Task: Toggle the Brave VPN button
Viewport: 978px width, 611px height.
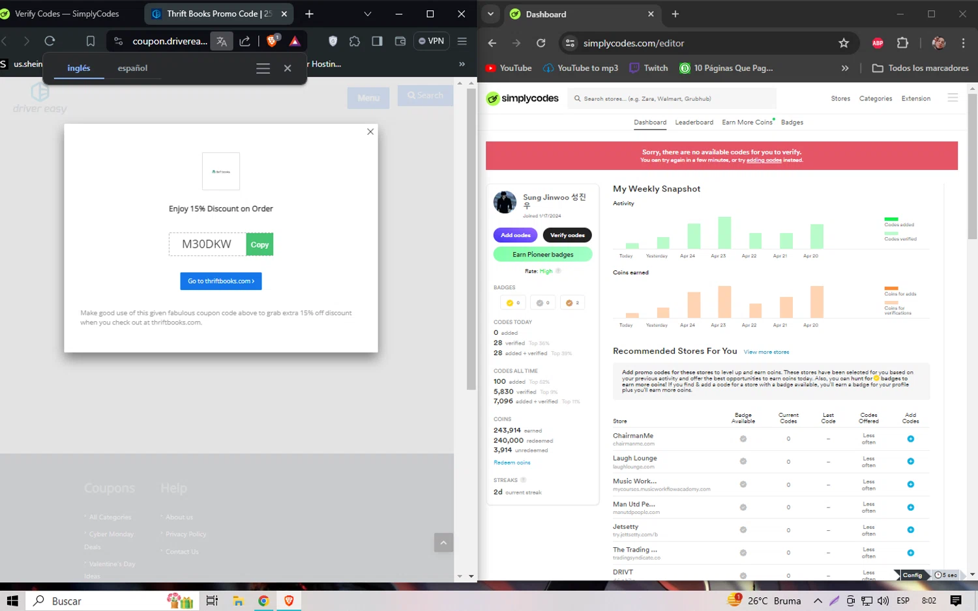Action: point(431,41)
